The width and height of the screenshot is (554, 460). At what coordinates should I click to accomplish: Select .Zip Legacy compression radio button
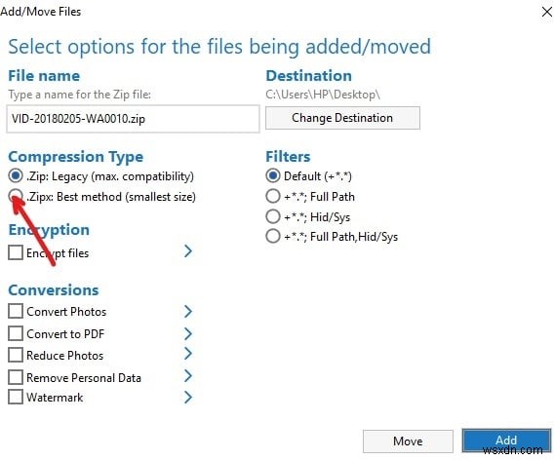[x=16, y=175]
